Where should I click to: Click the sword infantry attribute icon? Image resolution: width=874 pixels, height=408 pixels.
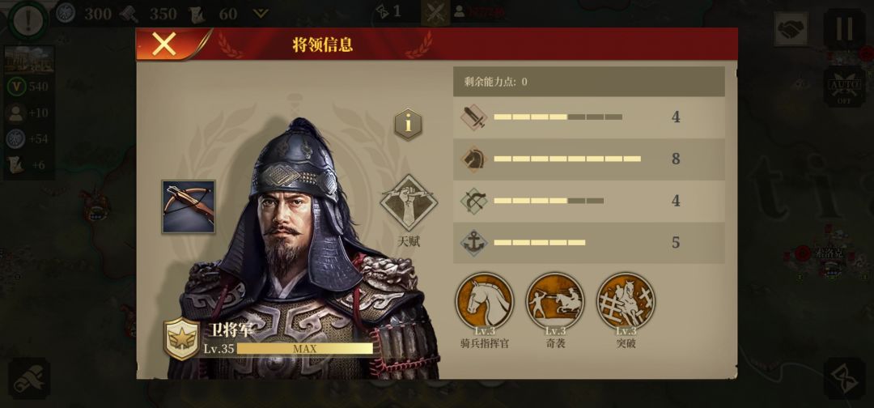pyautogui.click(x=473, y=117)
